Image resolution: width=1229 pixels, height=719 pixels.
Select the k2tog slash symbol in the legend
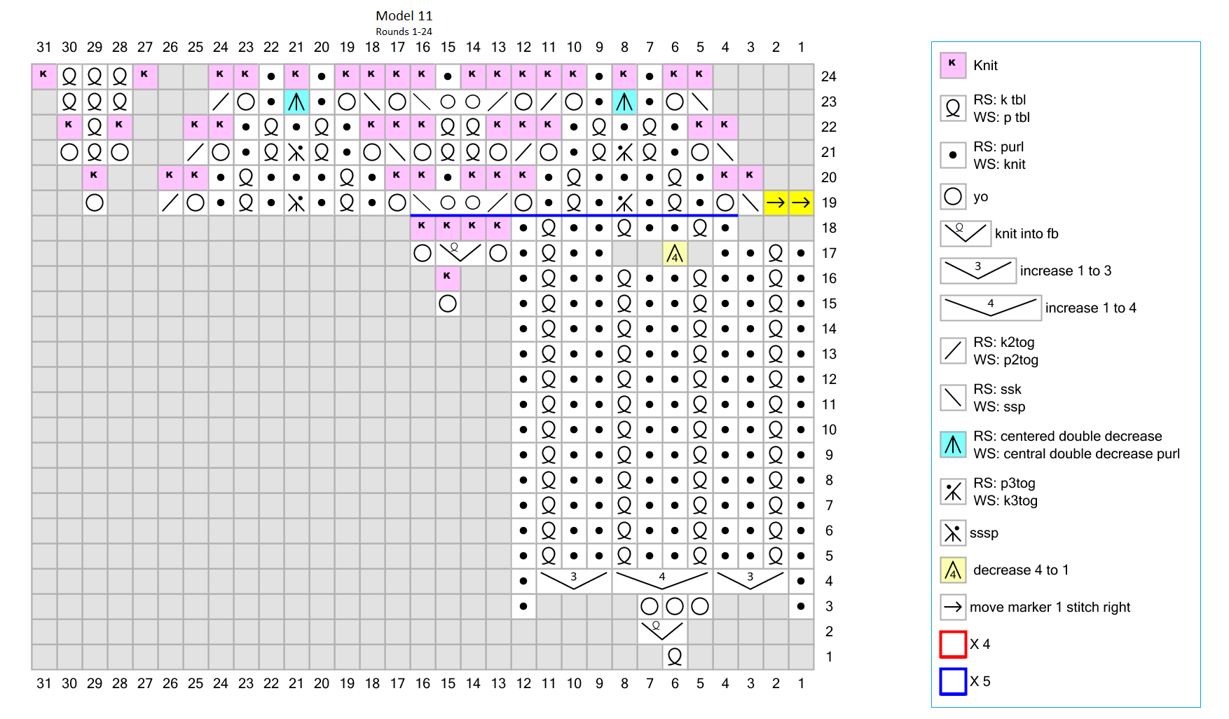(x=953, y=351)
